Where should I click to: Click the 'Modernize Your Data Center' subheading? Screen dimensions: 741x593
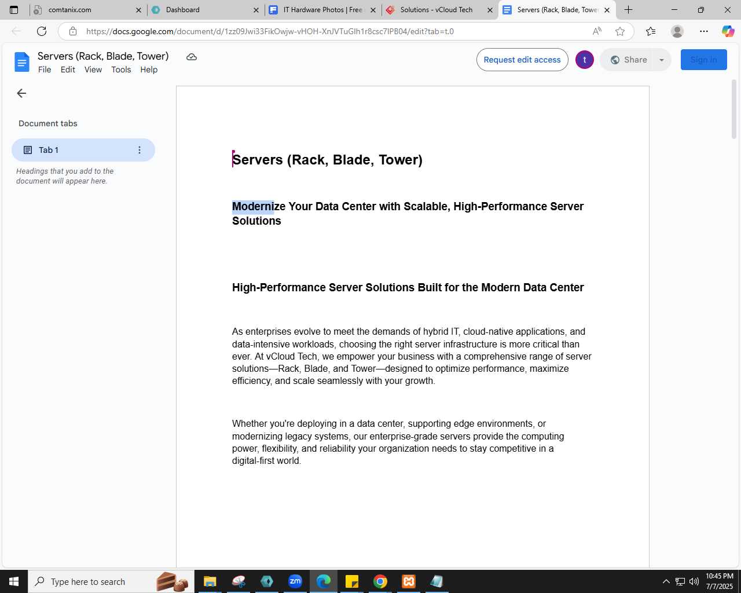(408, 214)
